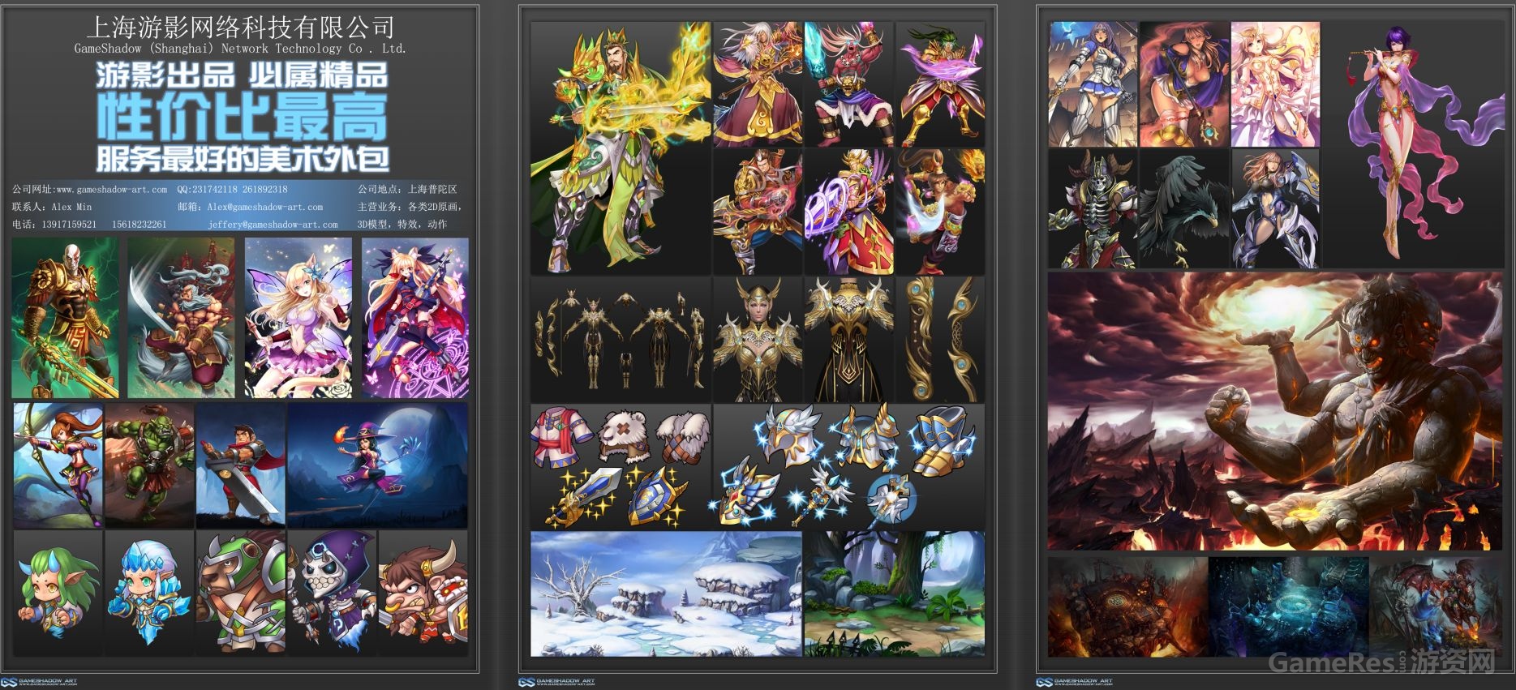Click the slogan 服务最好的美术外包
This screenshot has height=690, width=1516.
[x=242, y=158]
